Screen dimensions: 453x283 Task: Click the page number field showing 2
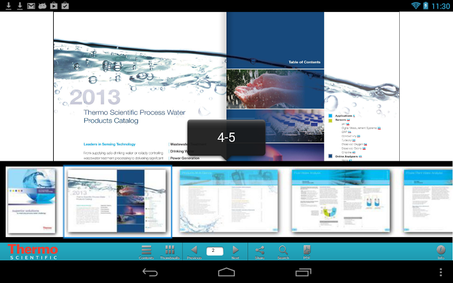215,251
